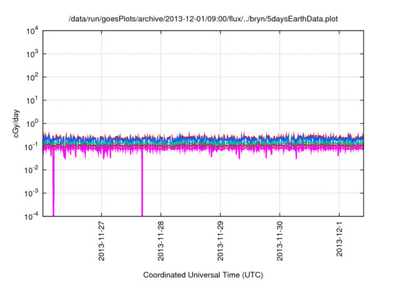The height and width of the screenshot is (281, 401).
Task: Click the Coordinated Universal Time (UTC) axis label
Action: 203,275
